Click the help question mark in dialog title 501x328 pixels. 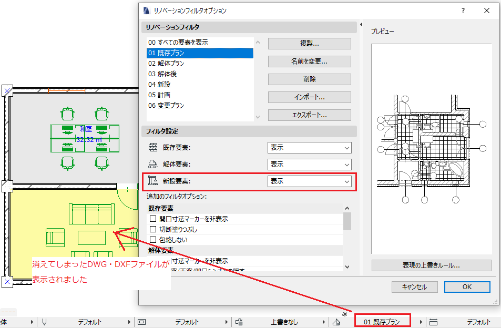point(463,11)
